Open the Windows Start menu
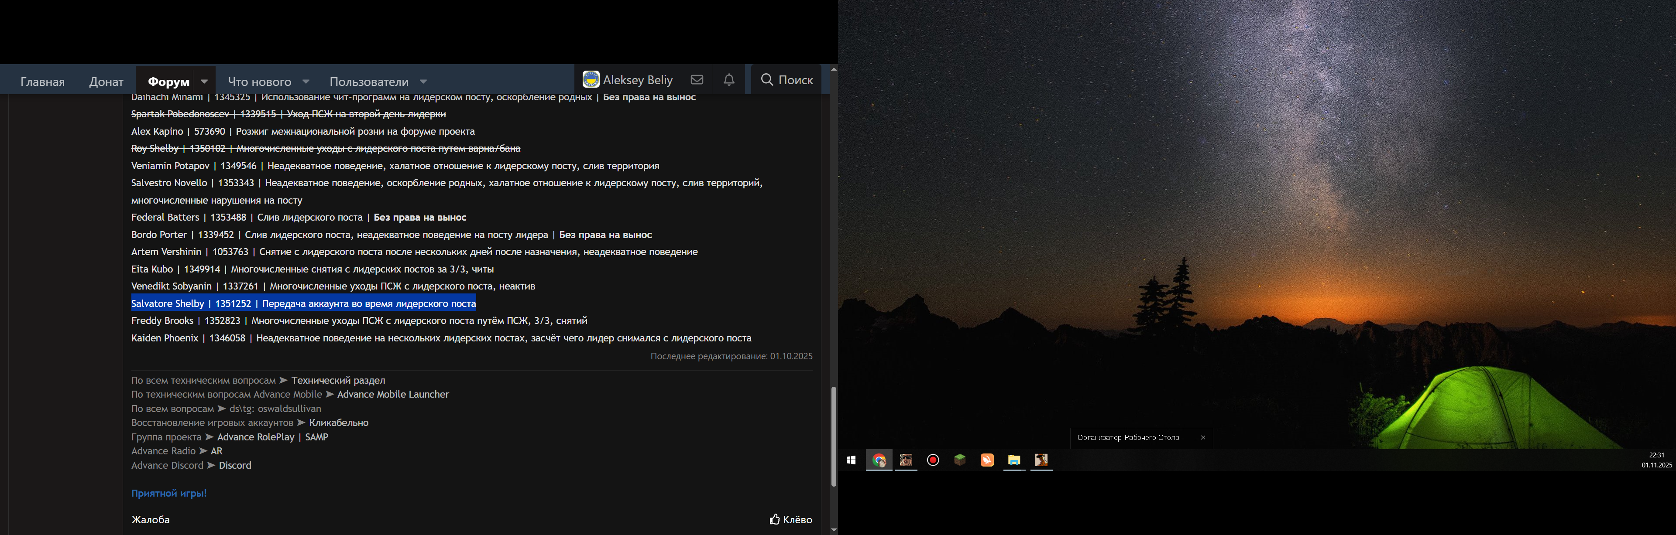 coord(851,460)
